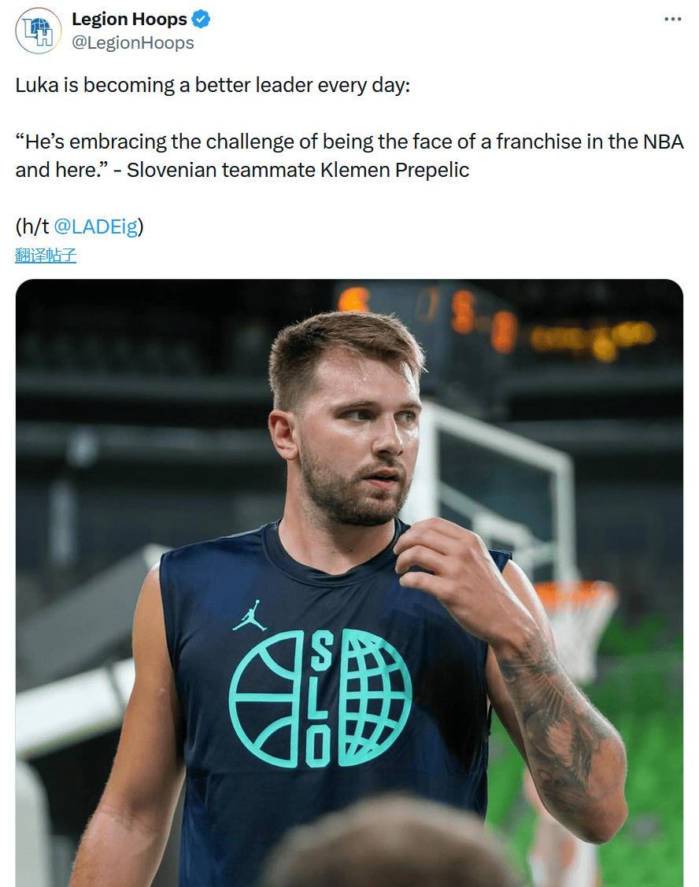The image size is (699, 887).
Task: Click the word "NBA" in the post text
Action: [663, 142]
